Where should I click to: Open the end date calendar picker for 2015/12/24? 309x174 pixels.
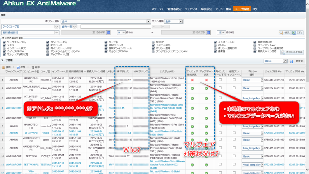208,33
